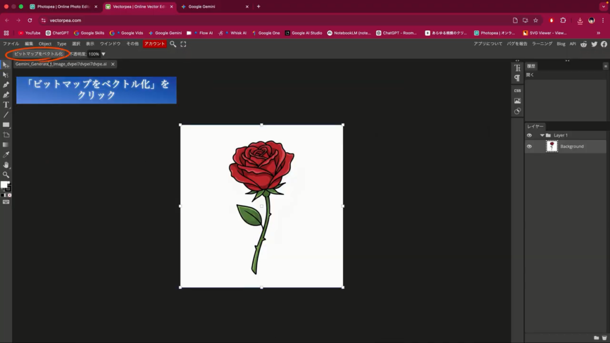Select the Type (T) tool
610x343 pixels.
(6, 105)
